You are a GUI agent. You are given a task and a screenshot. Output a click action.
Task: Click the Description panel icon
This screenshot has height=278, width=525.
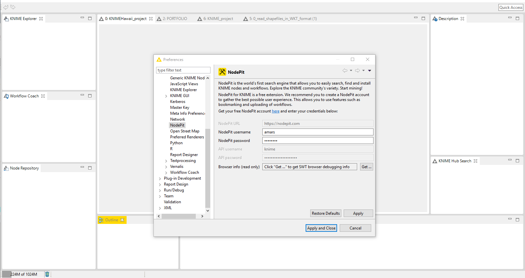[x=435, y=19]
